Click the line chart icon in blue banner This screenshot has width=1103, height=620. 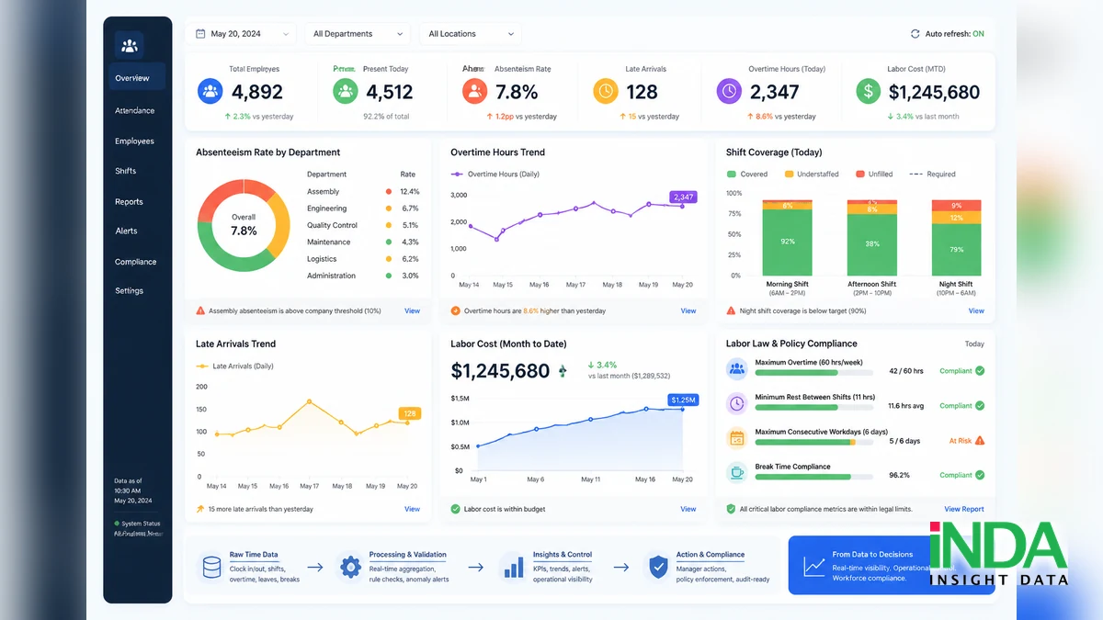click(x=814, y=567)
